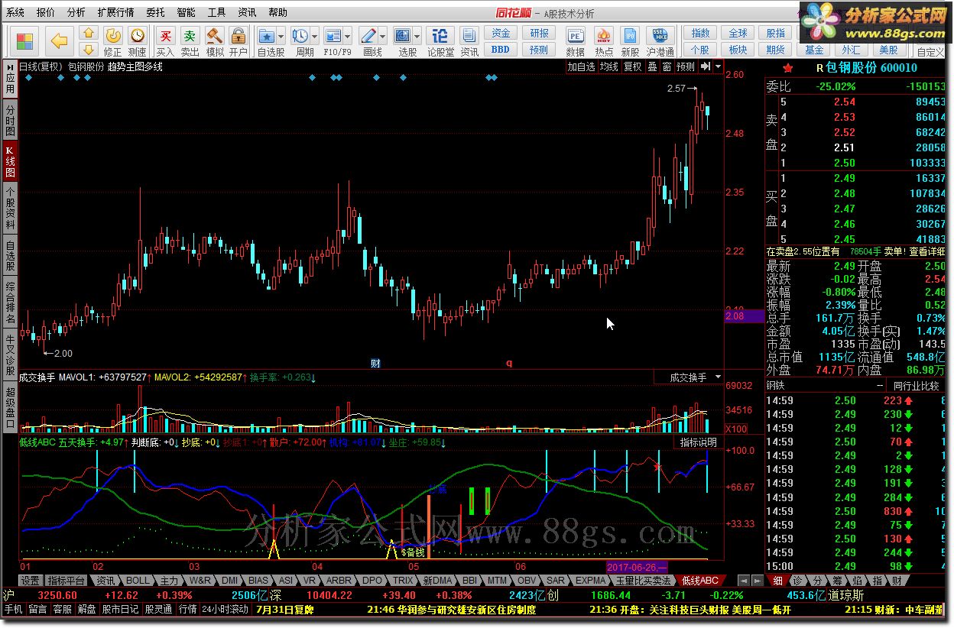Image resolution: width=954 pixels, height=628 pixels.
Task: Click the 指标说明 indicator description button
Action: click(x=699, y=442)
